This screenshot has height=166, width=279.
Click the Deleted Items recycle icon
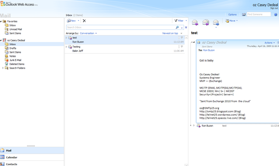[7, 64]
